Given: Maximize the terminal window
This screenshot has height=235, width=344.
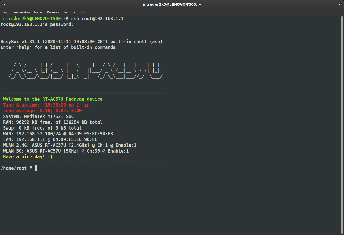Looking at the screenshot, I should coord(330,5).
